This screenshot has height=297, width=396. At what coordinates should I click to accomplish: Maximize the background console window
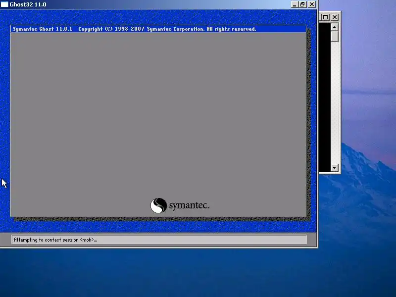click(325, 17)
